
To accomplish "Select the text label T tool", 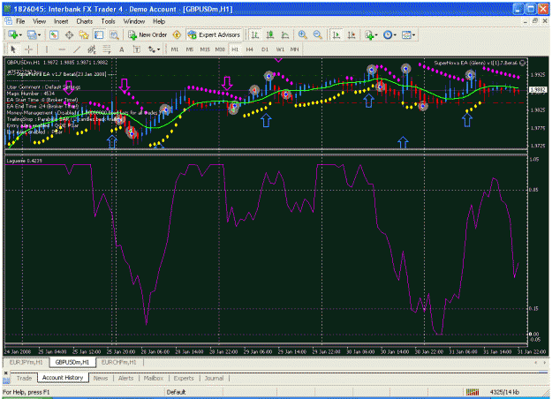I will point(137,49).
